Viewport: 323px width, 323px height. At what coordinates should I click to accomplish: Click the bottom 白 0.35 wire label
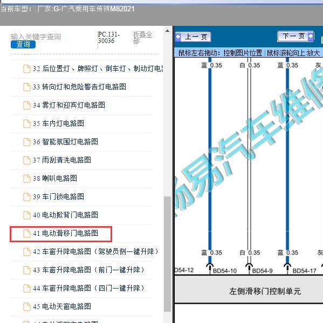click(x=250, y=252)
